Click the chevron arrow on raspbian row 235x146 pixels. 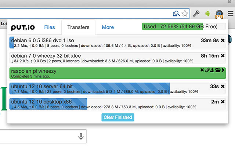[223, 70]
